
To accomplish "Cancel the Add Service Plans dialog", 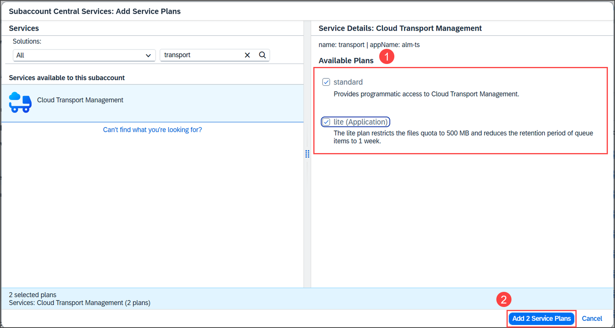I will pyautogui.click(x=592, y=319).
